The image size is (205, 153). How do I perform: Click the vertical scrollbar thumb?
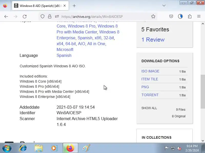click(203, 92)
